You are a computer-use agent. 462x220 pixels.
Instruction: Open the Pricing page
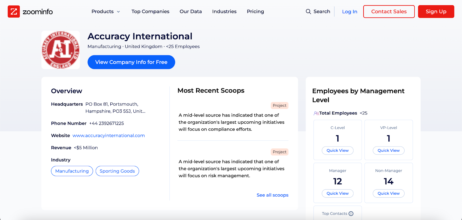click(255, 12)
